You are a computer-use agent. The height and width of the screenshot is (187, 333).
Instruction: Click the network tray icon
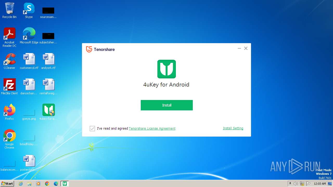pos(302,184)
